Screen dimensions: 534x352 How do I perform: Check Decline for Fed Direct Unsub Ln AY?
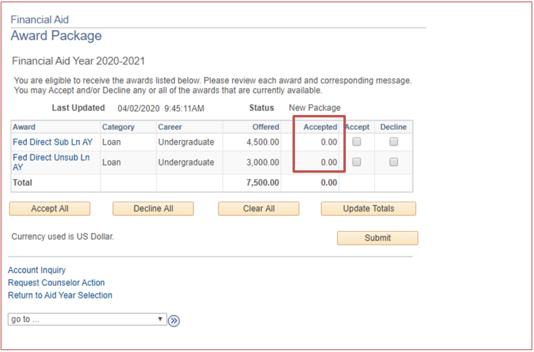point(393,162)
